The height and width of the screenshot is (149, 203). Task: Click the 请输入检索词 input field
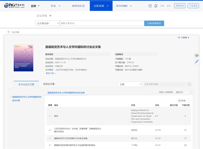click(101, 23)
